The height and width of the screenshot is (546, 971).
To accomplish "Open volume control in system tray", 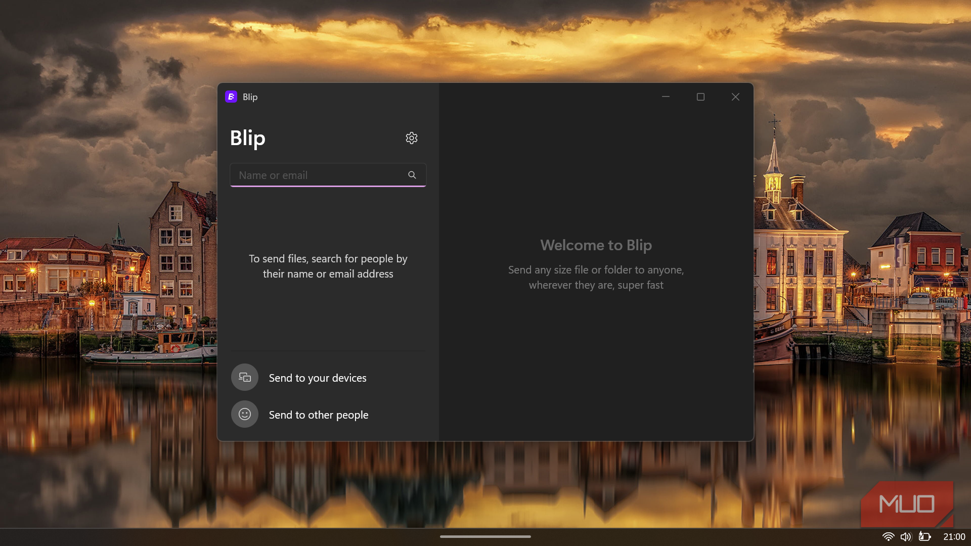I will 906,537.
